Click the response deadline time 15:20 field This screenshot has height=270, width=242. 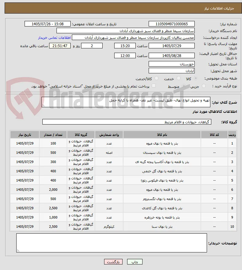pyautogui.click(x=125, y=46)
